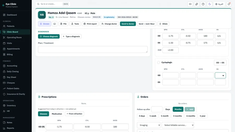Click the Notes file icon
235x132 pixels.
4,122
